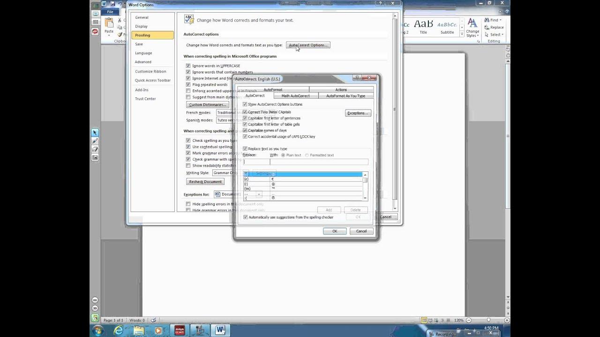The width and height of the screenshot is (600, 337).
Task: Click the zoom out minus button
Action: pos(468,320)
